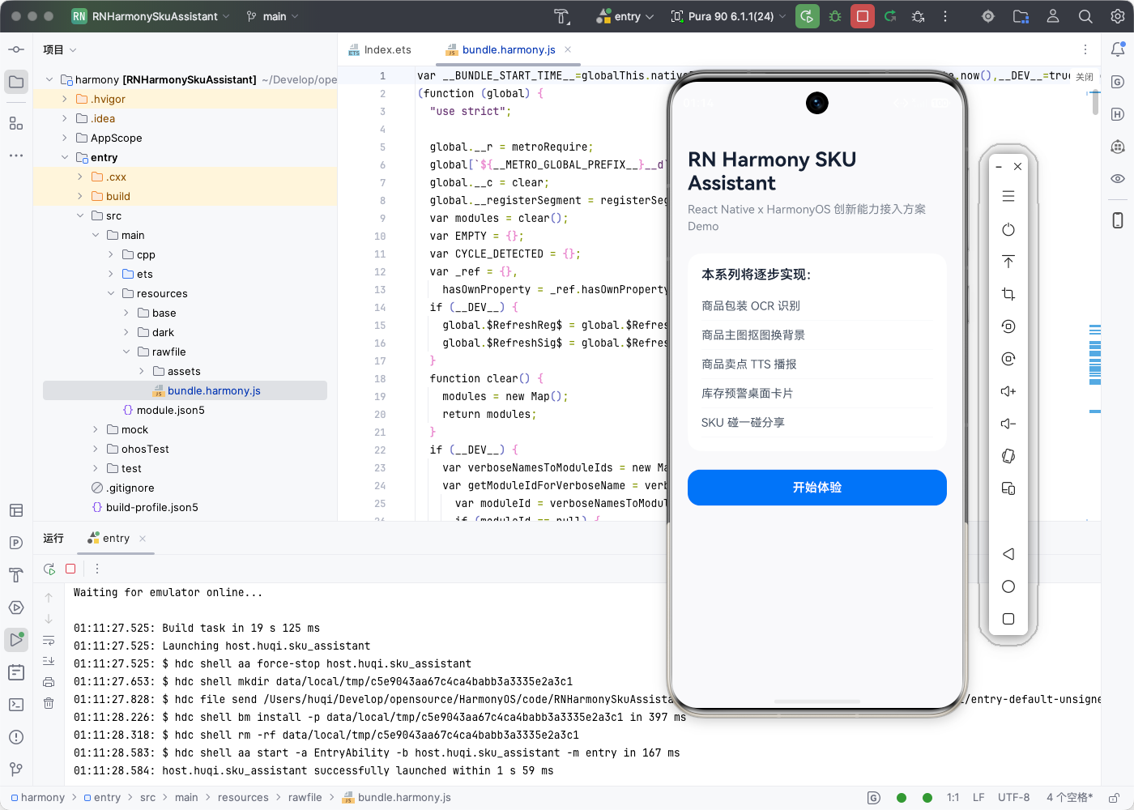
Task: Toggle the read-only lock icon in status bar
Action: tap(1115, 798)
